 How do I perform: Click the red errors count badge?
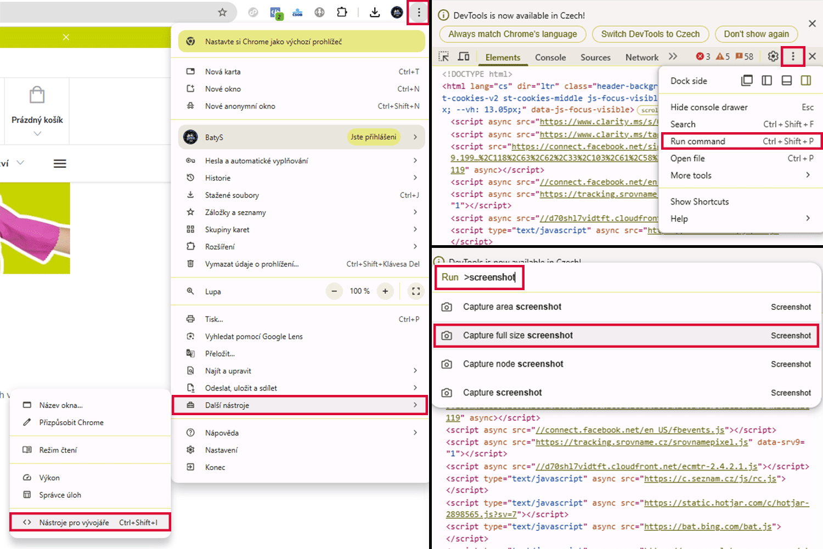pyautogui.click(x=703, y=56)
